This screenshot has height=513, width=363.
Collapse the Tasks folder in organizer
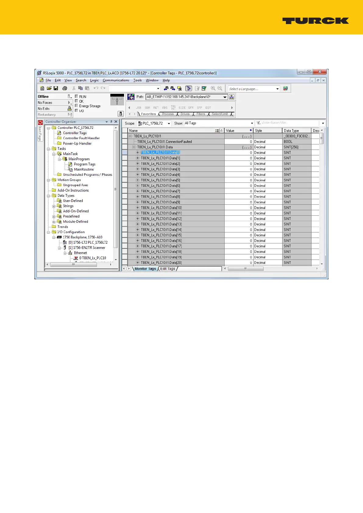pyautogui.click(x=48, y=149)
